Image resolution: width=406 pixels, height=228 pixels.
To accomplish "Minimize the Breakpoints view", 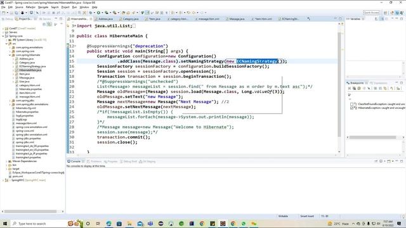I will pyautogui.click(x=396, y=83).
